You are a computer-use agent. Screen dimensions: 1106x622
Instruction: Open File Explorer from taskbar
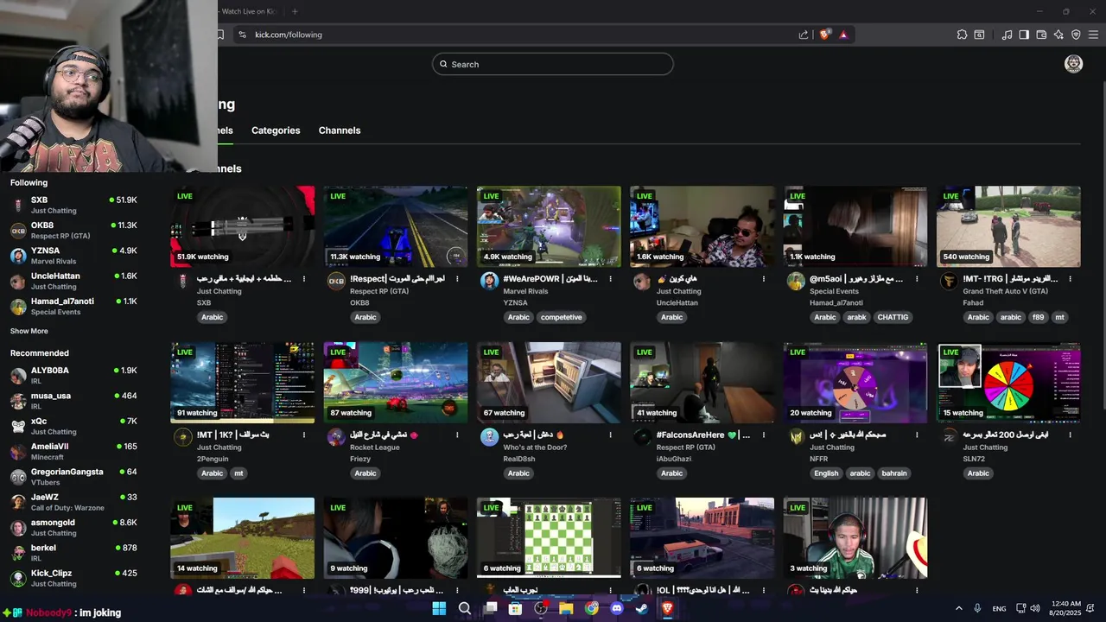point(566,608)
